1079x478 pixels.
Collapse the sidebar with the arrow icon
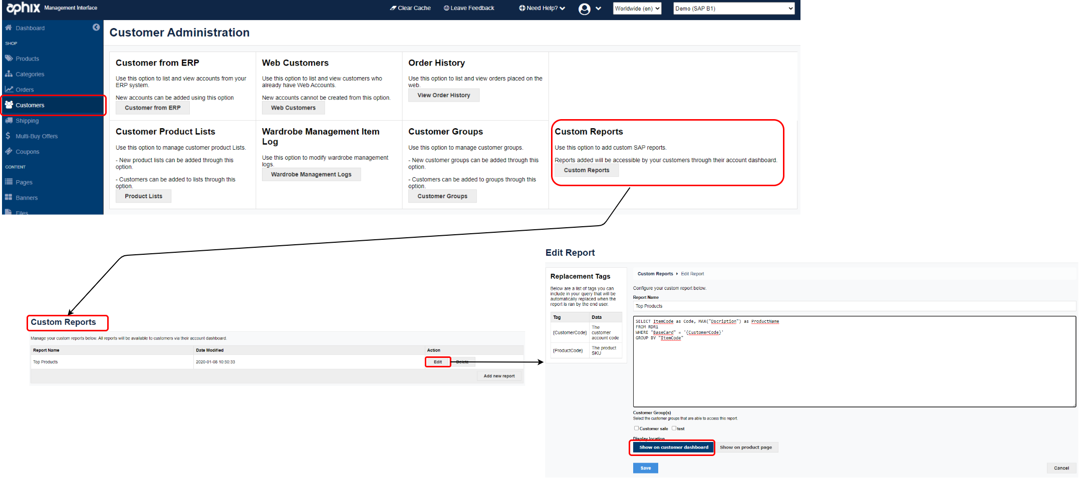(96, 28)
